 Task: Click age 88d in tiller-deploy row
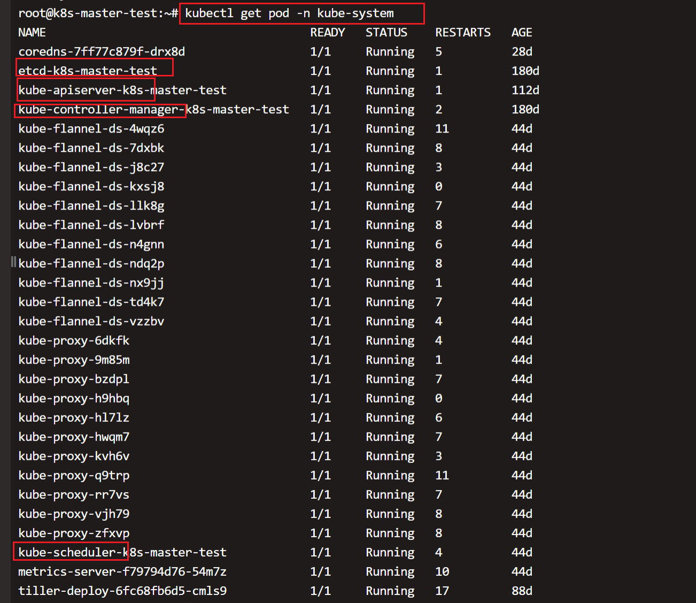pos(522,591)
